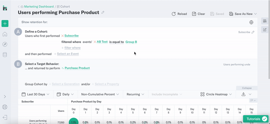Open the help lifebuoy icon

pyautogui.click(x=5, y=107)
